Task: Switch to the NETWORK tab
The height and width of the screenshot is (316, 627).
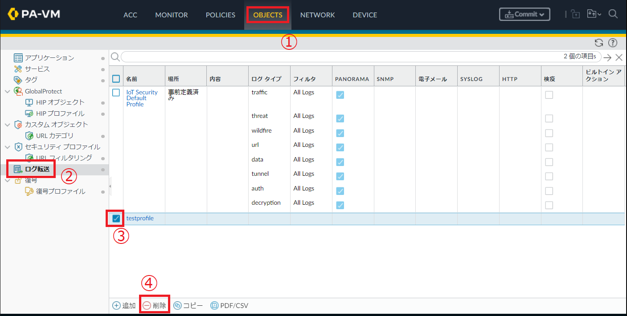Action: click(x=317, y=15)
